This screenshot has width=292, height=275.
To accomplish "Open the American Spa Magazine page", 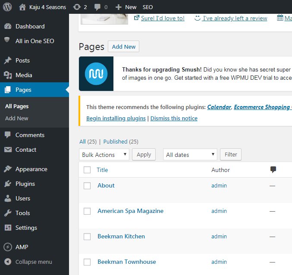I will (130, 211).
